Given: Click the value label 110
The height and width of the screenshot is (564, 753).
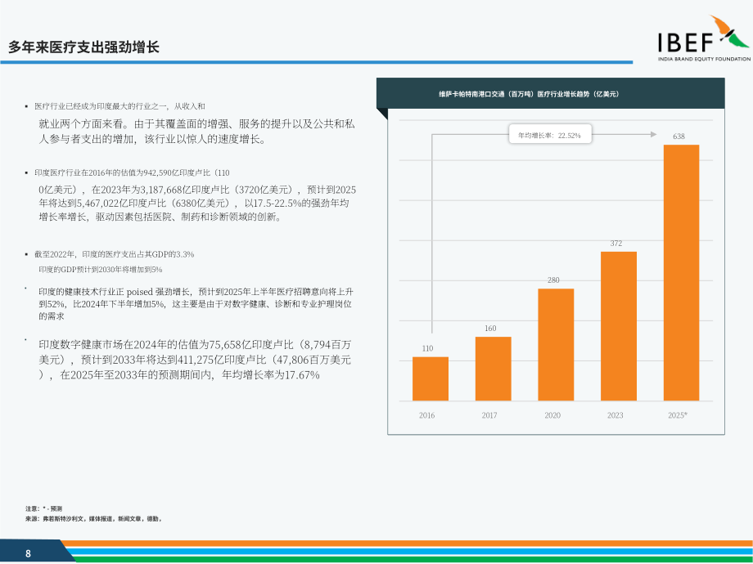Looking at the screenshot, I should (427, 349).
